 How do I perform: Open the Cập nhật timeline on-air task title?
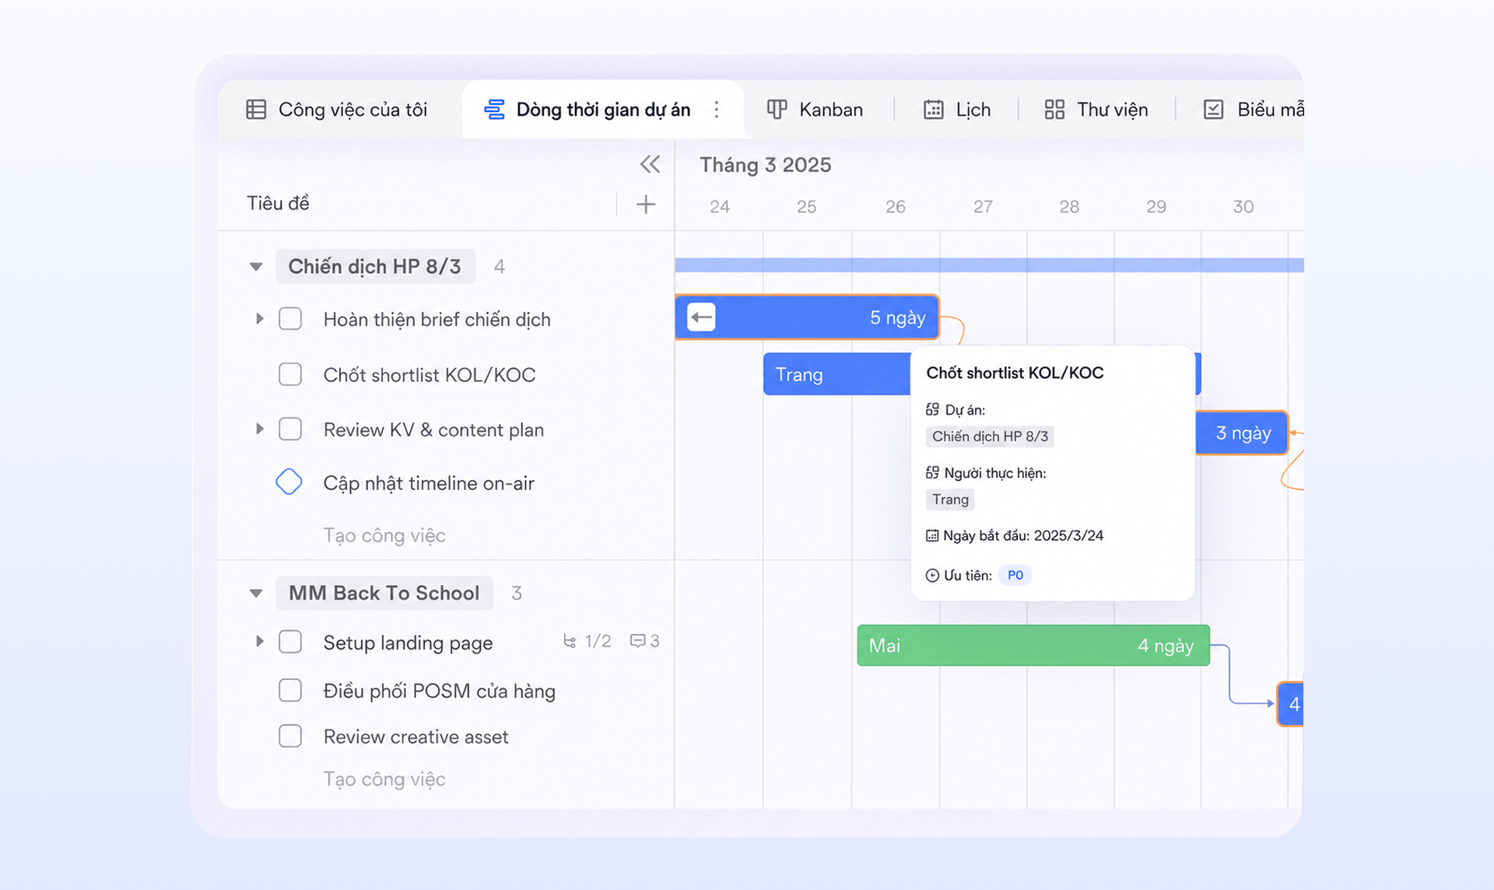[x=429, y=483]
